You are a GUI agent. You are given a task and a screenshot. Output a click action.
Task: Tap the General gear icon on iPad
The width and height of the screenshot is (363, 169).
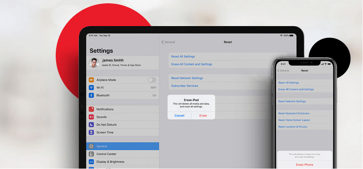click(x=91, y=146)
